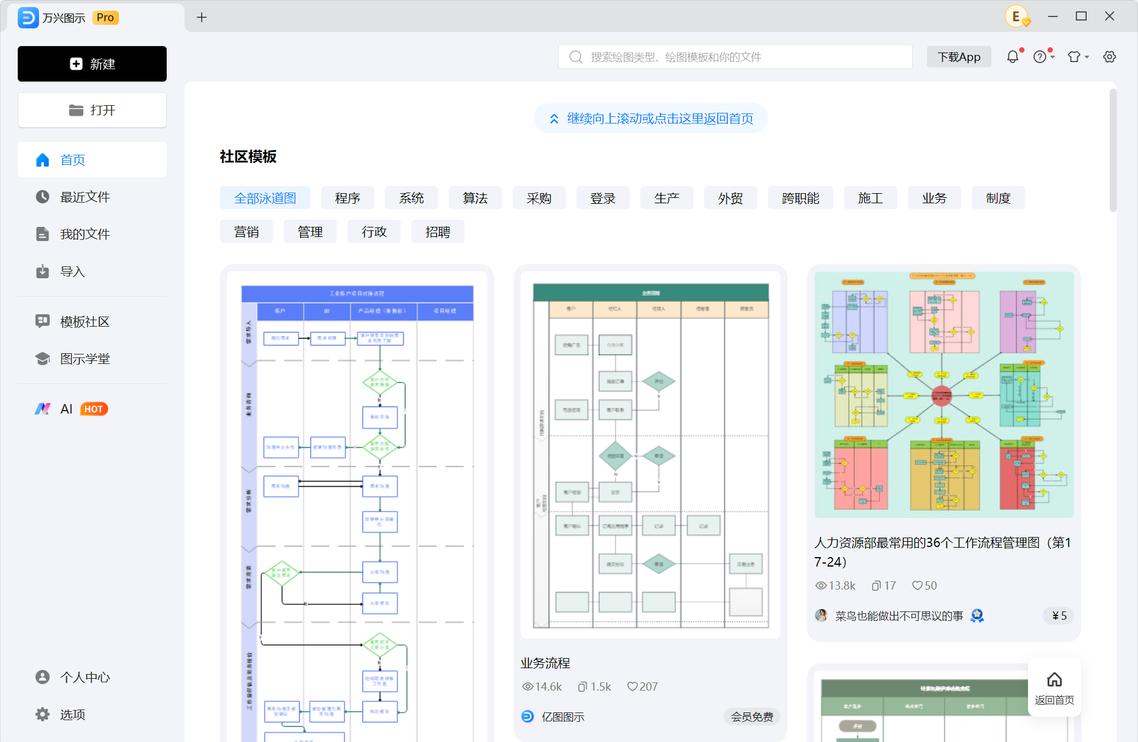Open the help question-mark dropdown
Viewport: 1138px width, 742px height.
coord(1043,57)
